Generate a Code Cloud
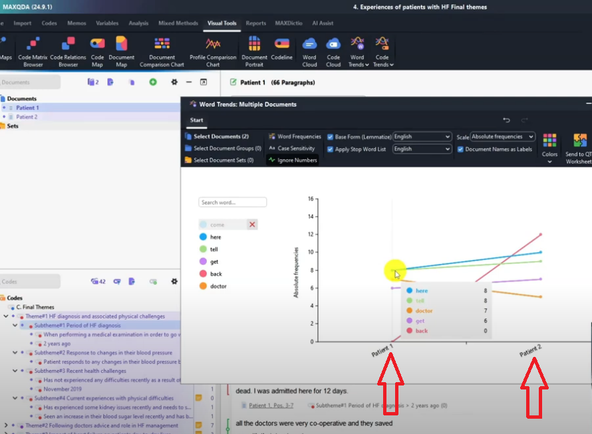 click(x=333, y=52)
